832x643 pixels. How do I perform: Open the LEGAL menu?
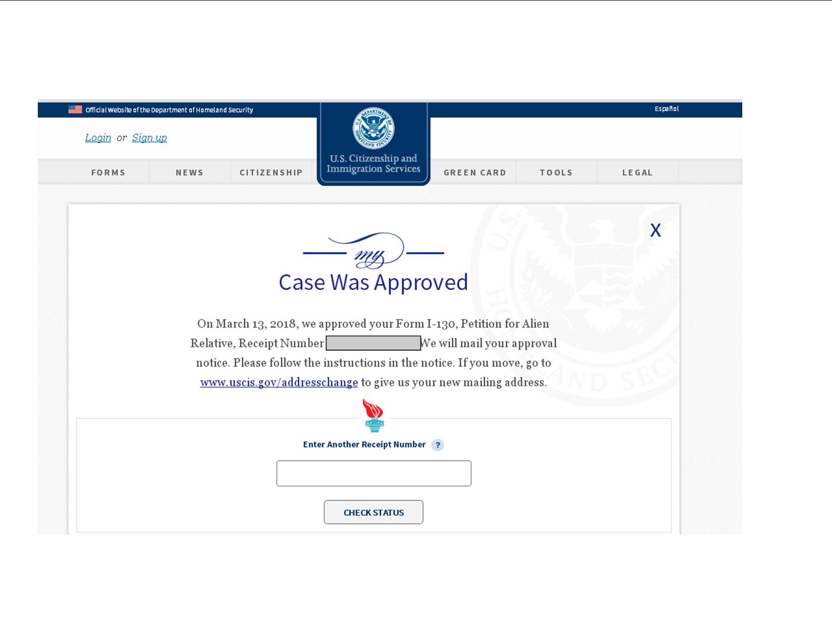(x=637, y=172)
